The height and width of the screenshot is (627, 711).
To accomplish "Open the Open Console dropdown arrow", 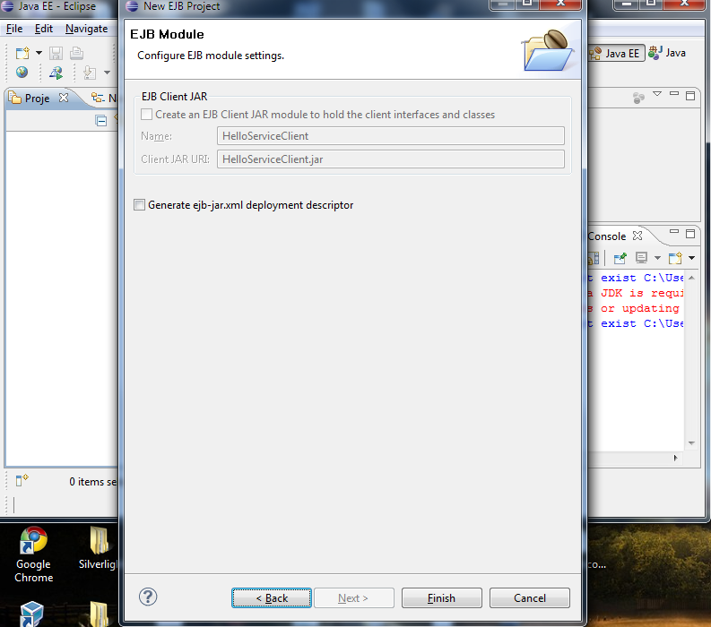I will [691, 258].
